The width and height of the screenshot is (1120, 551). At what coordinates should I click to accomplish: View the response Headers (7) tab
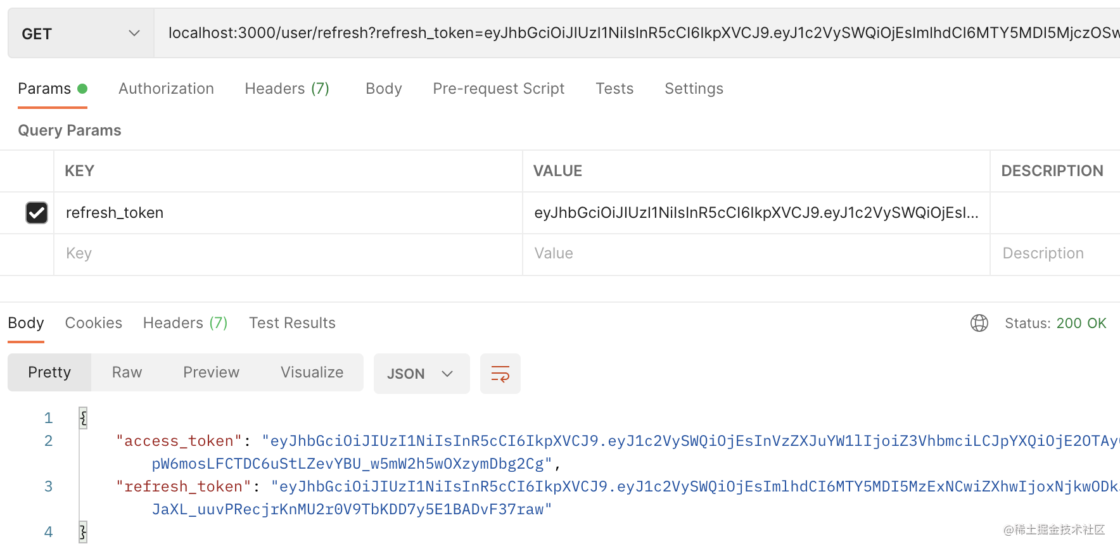[x=185, y=323]
